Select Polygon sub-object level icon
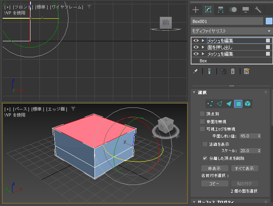The height and width of the screenshot is (206, 273). tap(238, 104)
